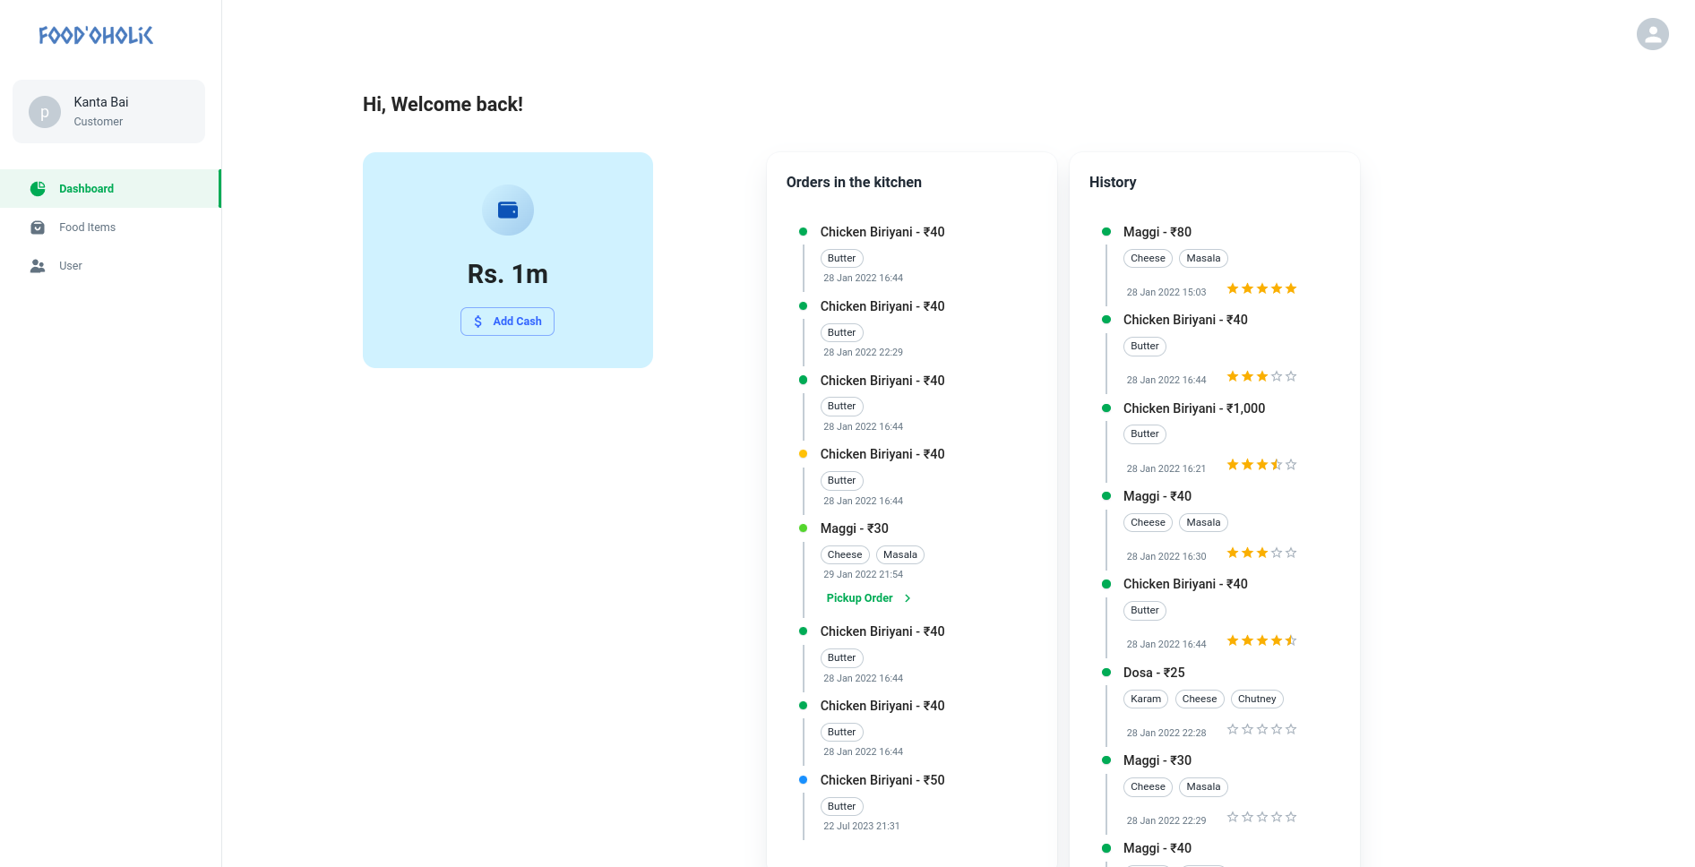Viewport: 1695px width, 867px height.
Task: Click the Orders in the kitchen heading
Action: (854, 183)
